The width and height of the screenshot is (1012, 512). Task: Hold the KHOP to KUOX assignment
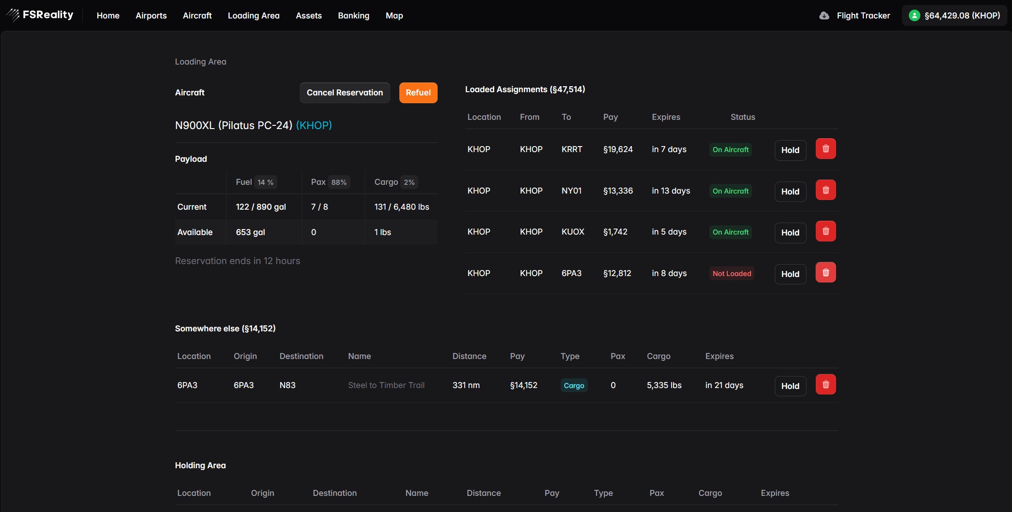[790, 233]
